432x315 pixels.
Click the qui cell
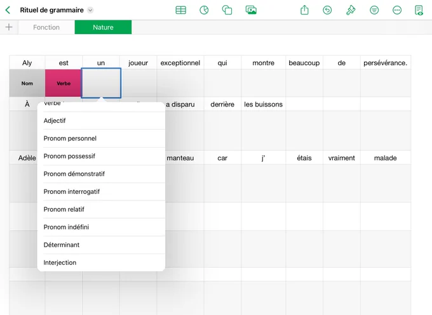[x=222, y=63]
